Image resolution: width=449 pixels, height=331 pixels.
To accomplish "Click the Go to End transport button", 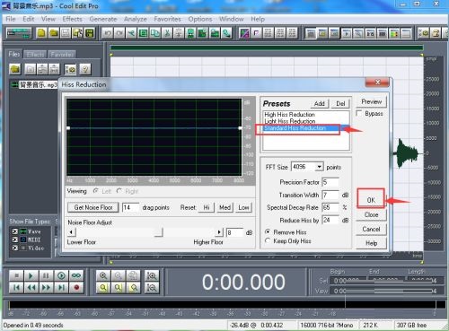I will pyautogui.click(x=61, y=288).
